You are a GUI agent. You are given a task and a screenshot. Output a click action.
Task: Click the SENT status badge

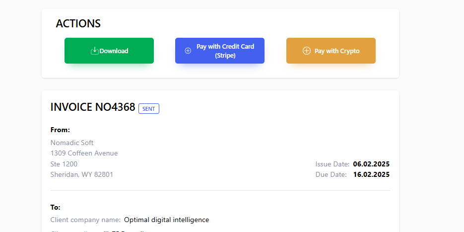(x=148, y=108)
